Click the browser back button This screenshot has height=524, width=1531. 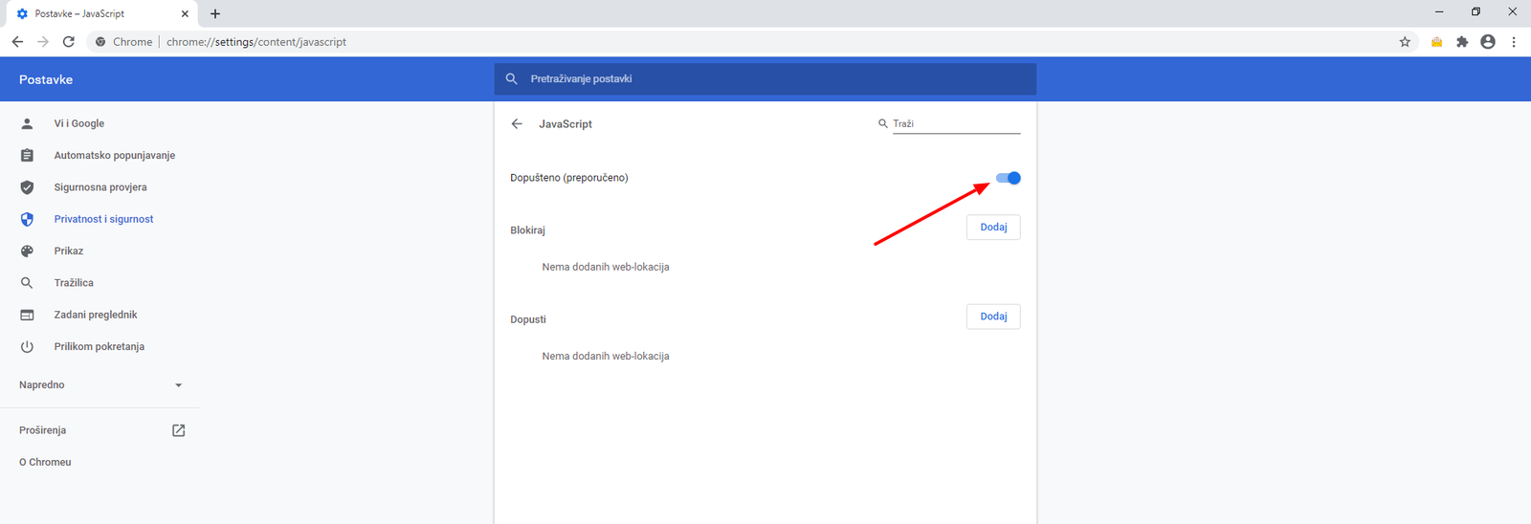tap(17, 42)
